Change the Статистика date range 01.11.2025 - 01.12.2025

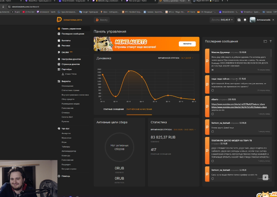pos(184,130)
